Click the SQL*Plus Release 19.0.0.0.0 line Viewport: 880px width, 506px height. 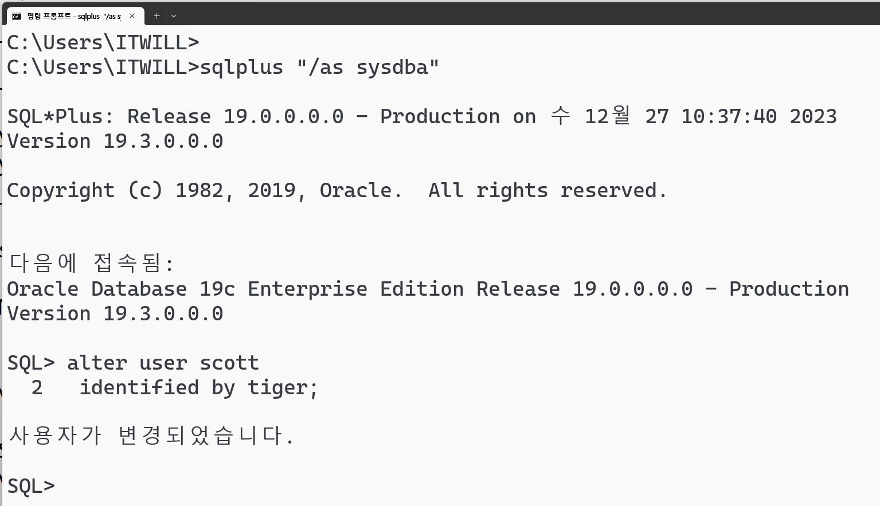click(423, 116)
